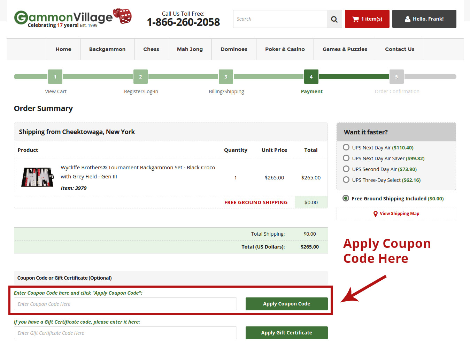Viewport: 470px width, 347px height.
Task: Click step 5 Order Confirmation marker
Action: [396, 77]
